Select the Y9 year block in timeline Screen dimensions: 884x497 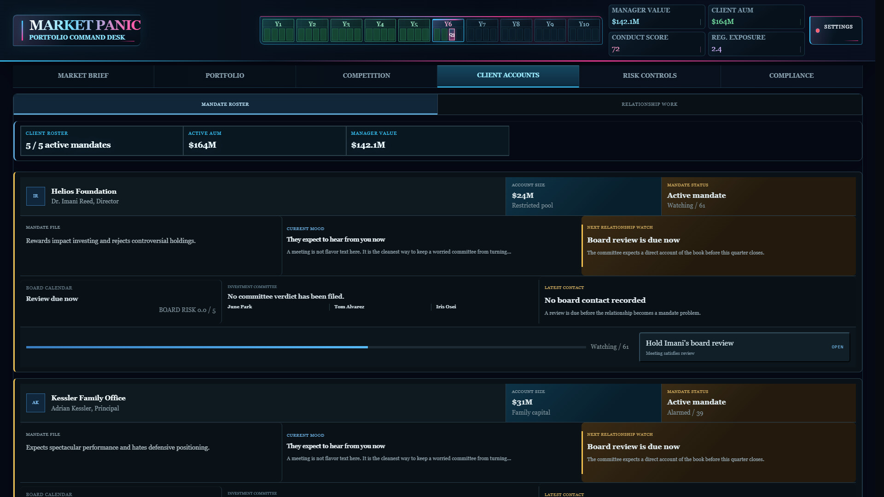pos(550,30)
